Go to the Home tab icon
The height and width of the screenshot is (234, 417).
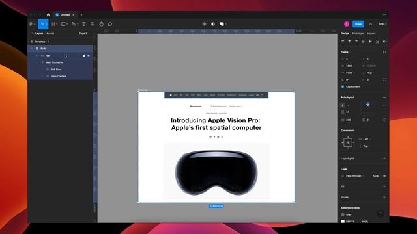[x=48, y=15]
